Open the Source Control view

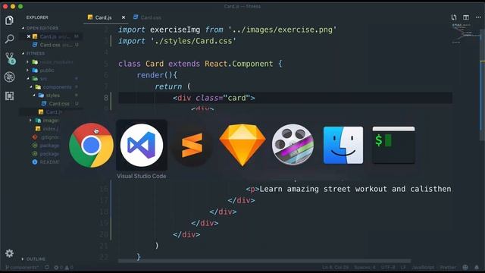coord(10,58)
